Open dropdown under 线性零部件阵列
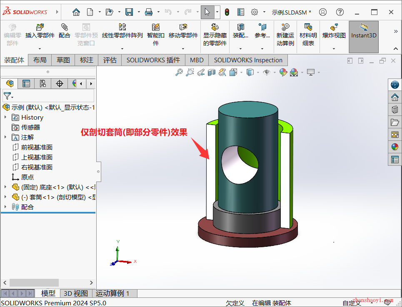The height and width of the screenshot is (307, 402). tap(122, 49)
